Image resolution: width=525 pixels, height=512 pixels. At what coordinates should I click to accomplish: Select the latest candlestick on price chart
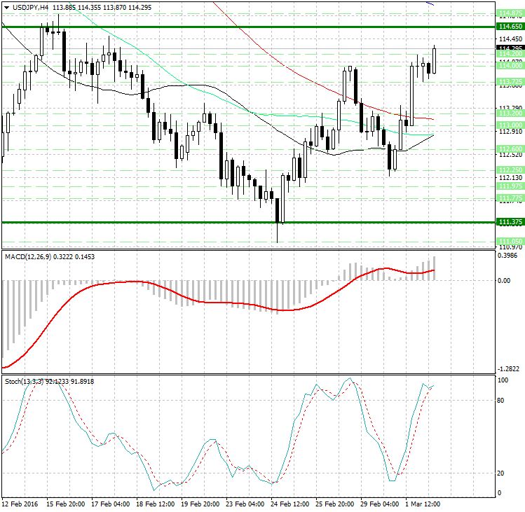coord(435,60)
